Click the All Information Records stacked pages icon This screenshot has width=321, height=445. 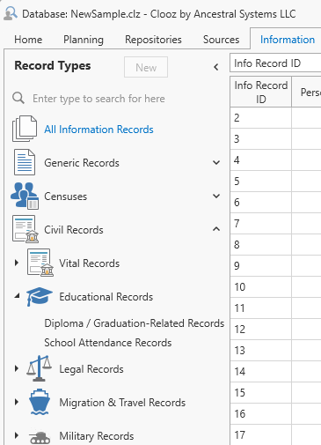pos(25,129)
